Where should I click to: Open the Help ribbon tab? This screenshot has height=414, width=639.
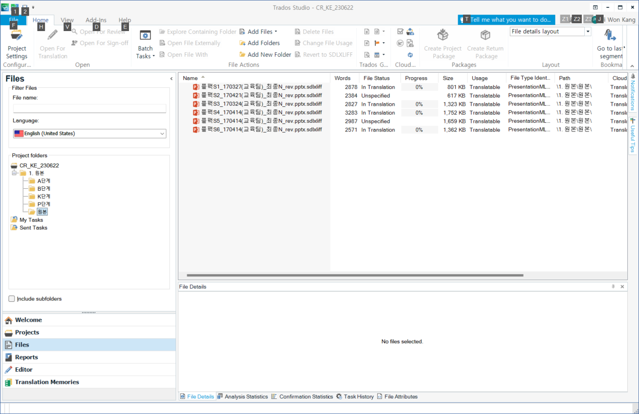click(125, 20)
